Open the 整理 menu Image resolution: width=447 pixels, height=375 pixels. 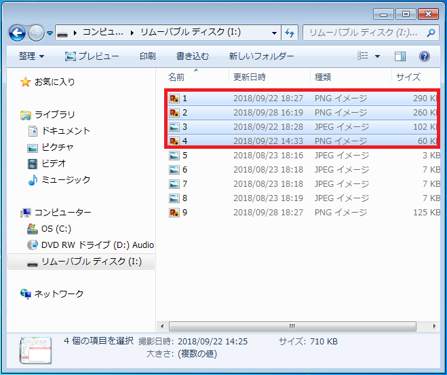[x=31, y=56]
